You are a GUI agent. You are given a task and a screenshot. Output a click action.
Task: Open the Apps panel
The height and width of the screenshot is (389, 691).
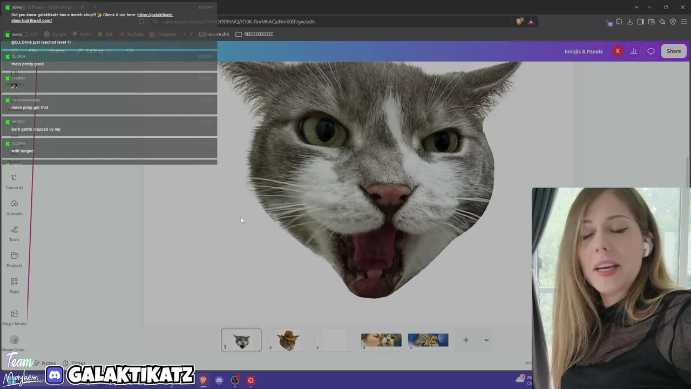(14, 286)
